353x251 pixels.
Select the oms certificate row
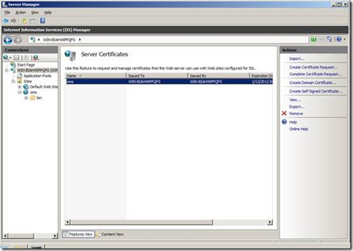click(169, 82)
